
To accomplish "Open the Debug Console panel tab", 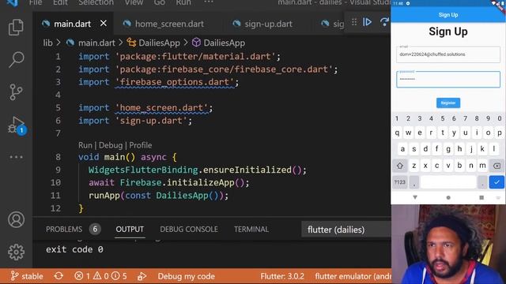I will click(x=189, y=230).
